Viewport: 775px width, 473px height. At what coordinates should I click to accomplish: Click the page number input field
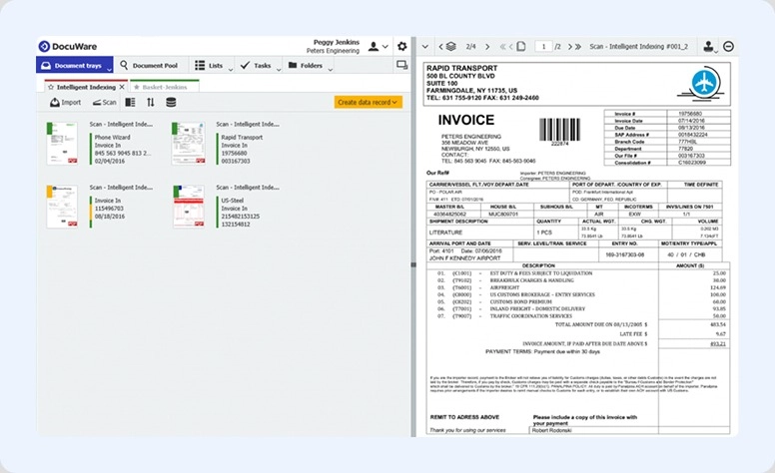click(543, 47)
